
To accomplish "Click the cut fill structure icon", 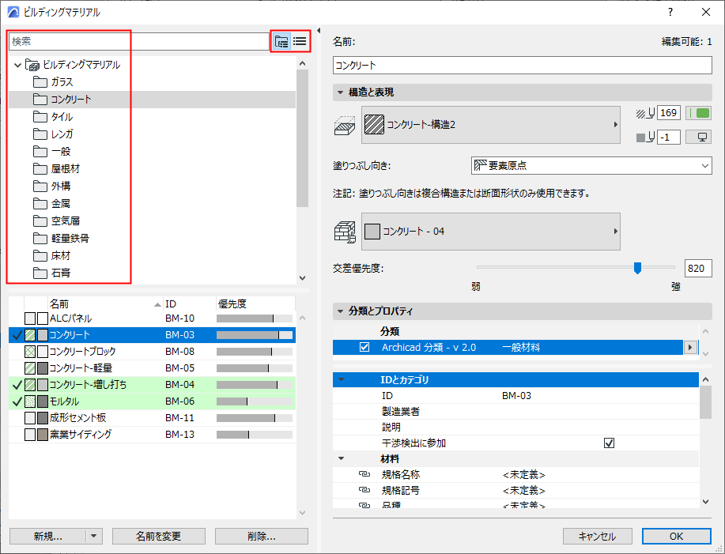I will point(345,126).
